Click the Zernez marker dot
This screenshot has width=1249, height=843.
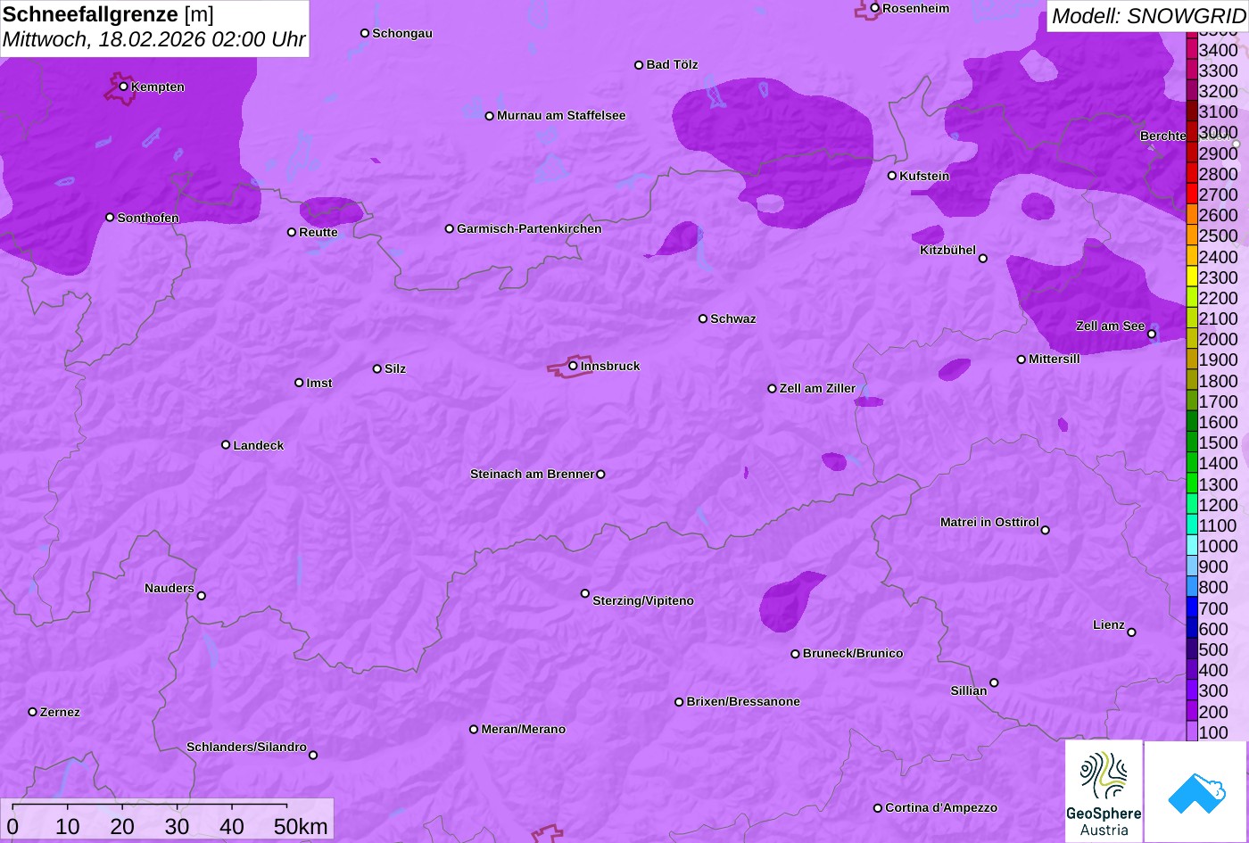click(x=33, y=712)
